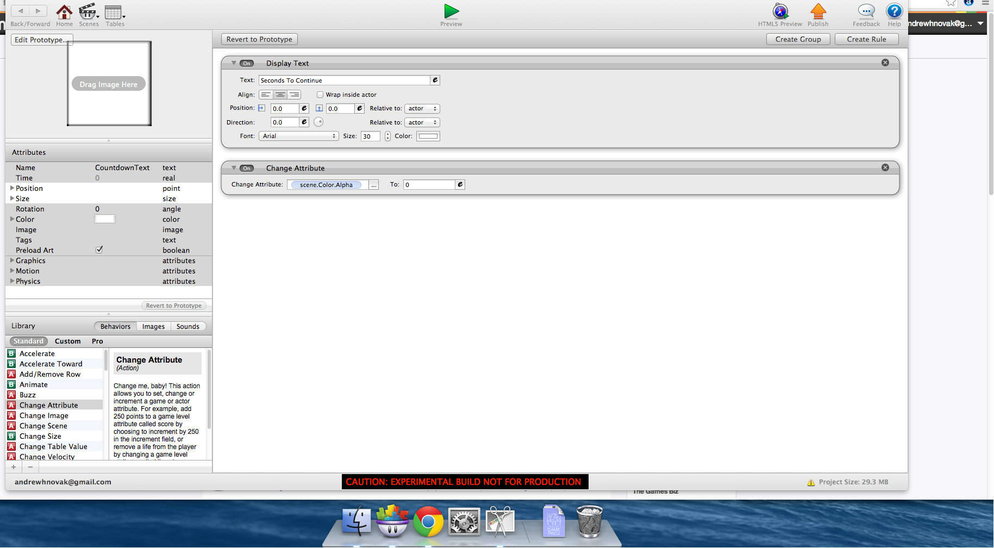Switch to the Images library tab
This screenshot has height=548, width=994.
point(153,326)
